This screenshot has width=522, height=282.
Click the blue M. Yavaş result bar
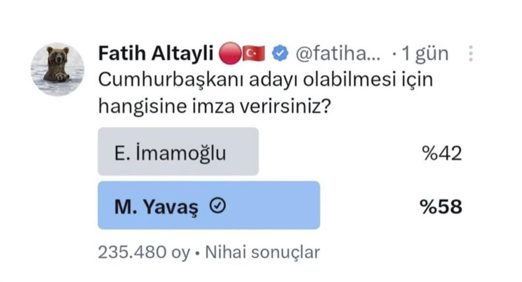click(x=209, y=205)
